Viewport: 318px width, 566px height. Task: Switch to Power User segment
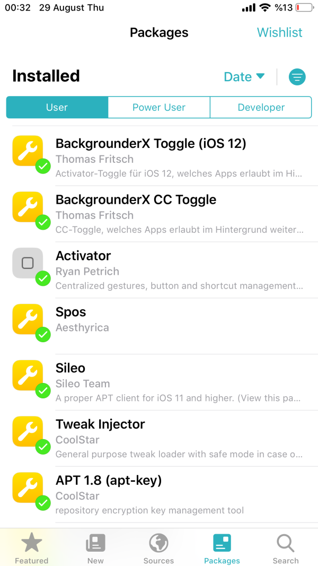pyautogui.click(x=159, y=107)
